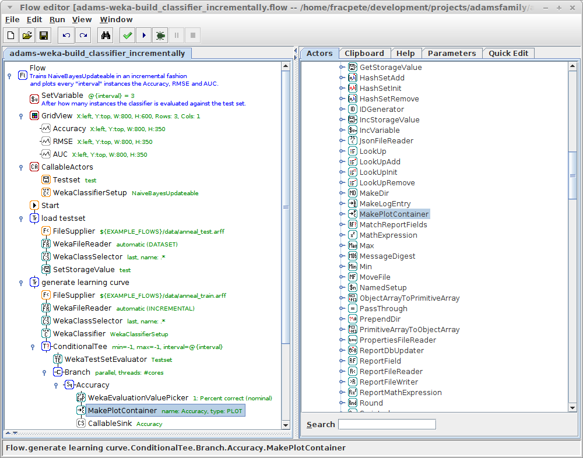Image resolution: width=583 pixels, height=458 pixels.
Task: Click the New flow toolbar icon
Action: pyautogui.click(x=12, y=36)
